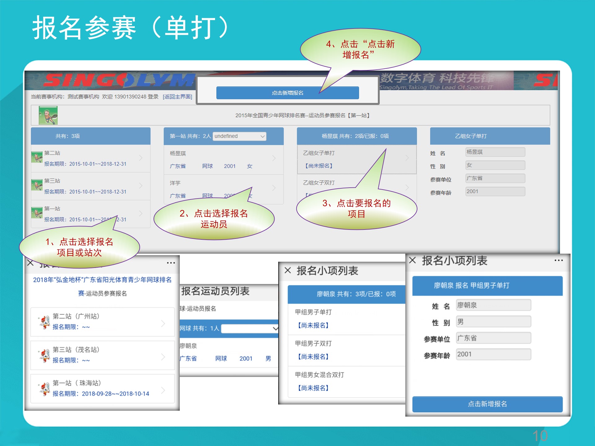Expand chevron on 乙组女子单打 row
The height and width of the screenshot is (446, 595).
pyautogui.click(x=407, y=158)
